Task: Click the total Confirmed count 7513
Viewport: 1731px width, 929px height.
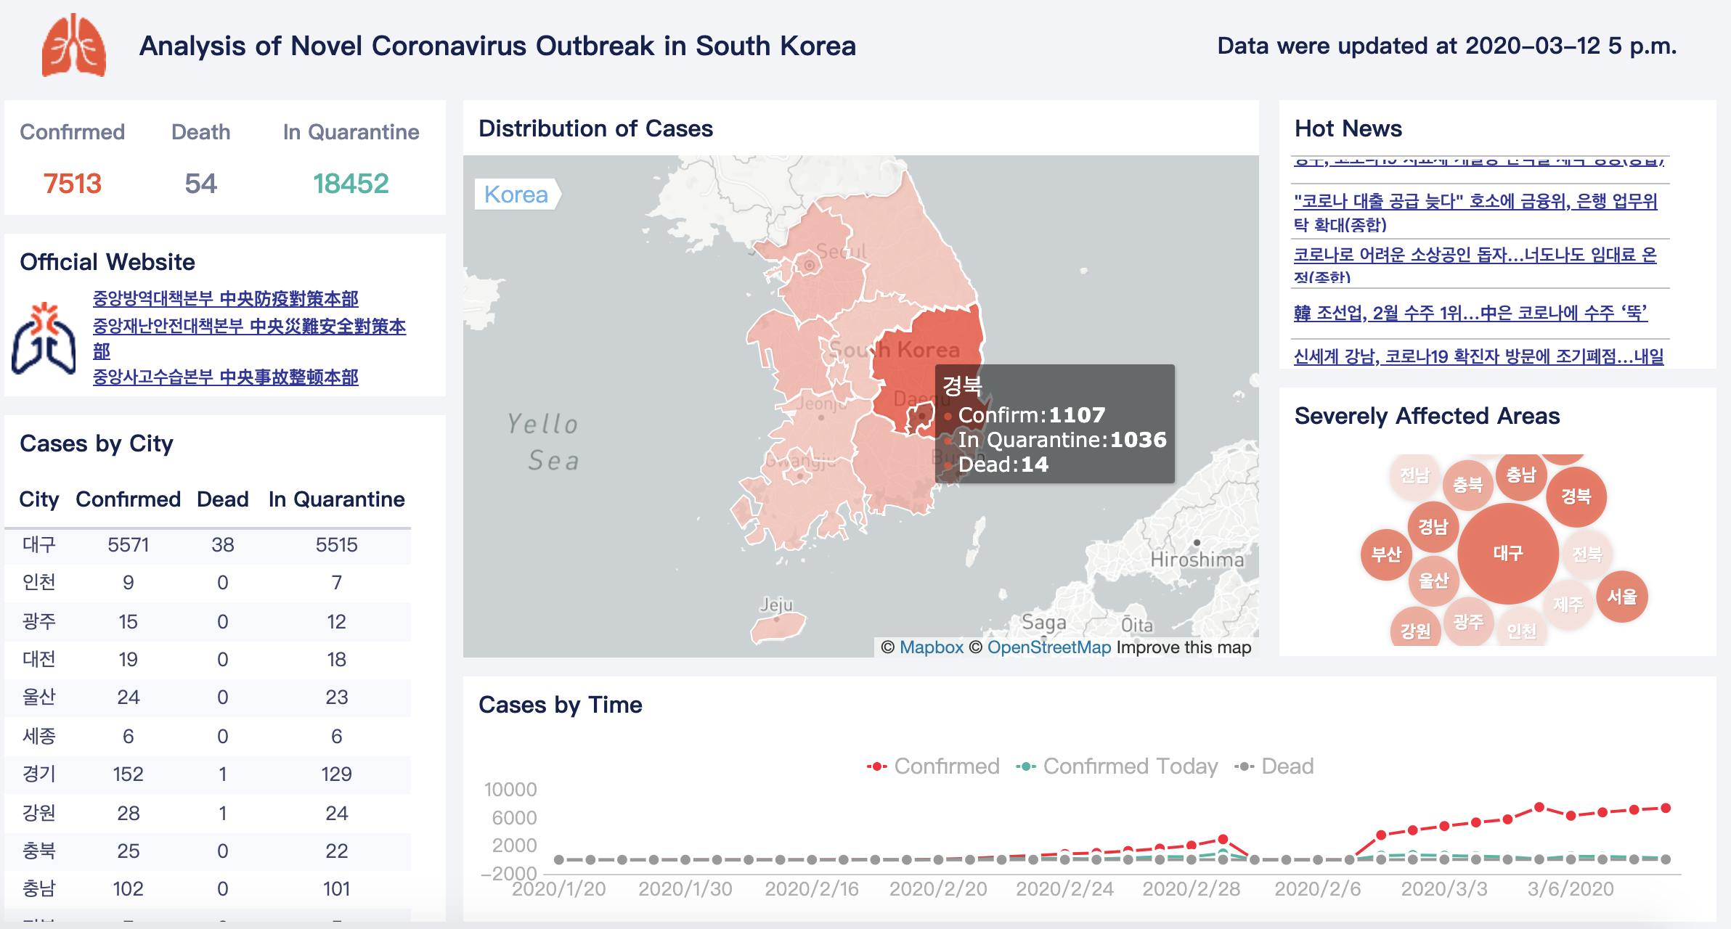Action: click(x=72, y=184)
